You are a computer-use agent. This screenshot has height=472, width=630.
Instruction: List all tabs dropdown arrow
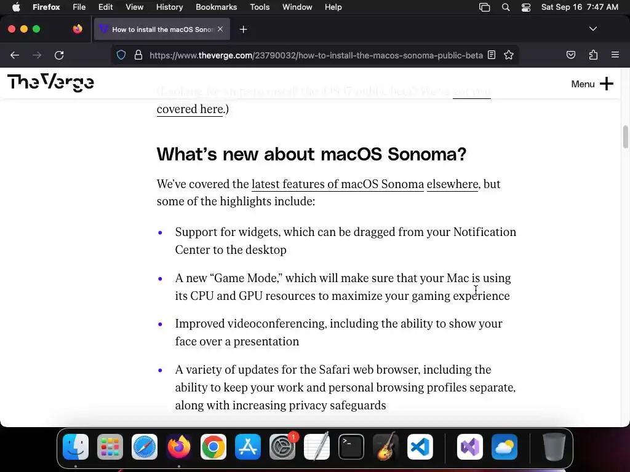click(592, 29)
